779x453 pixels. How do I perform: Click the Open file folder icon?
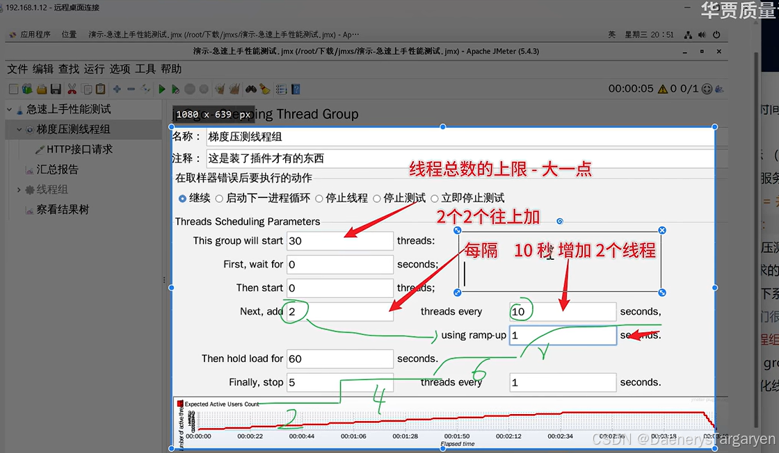click(x=42, y=90)
